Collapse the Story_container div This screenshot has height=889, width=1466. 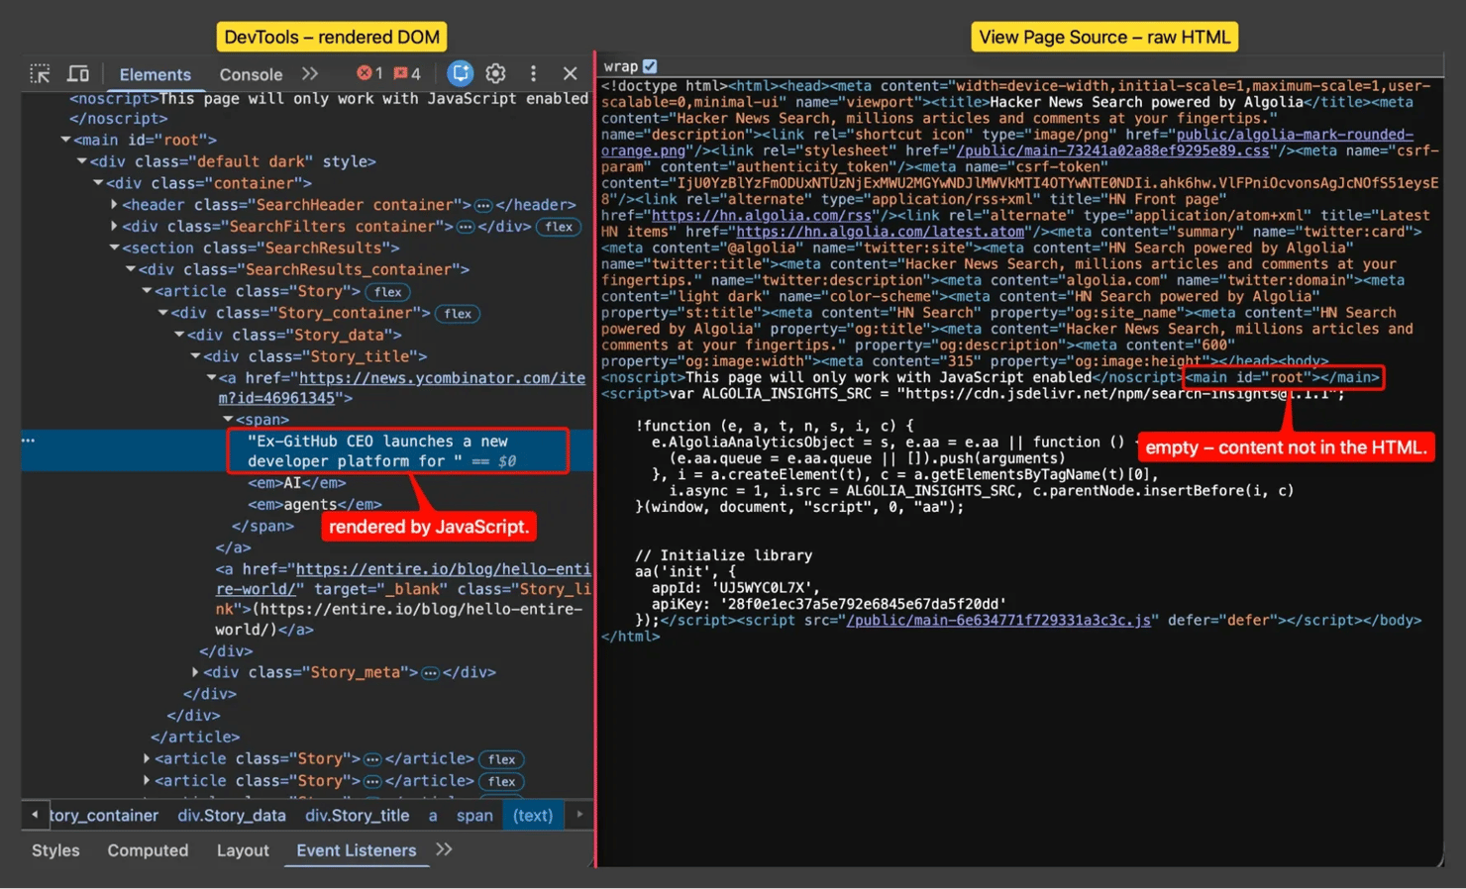[162, 314]
